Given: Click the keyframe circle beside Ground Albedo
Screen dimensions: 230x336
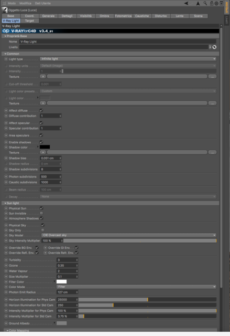Looking at the screenshot, I should [x=6, y=323].
